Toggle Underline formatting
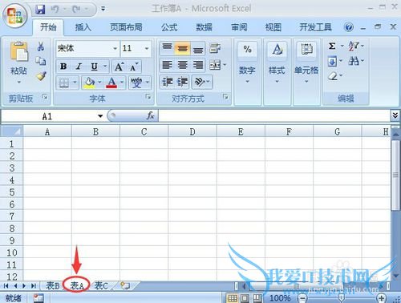This screenshot has width=401, height=303. tap(94, 67)
